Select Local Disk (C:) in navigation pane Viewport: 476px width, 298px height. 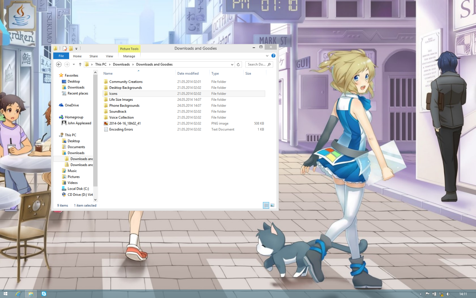(78, 189)
